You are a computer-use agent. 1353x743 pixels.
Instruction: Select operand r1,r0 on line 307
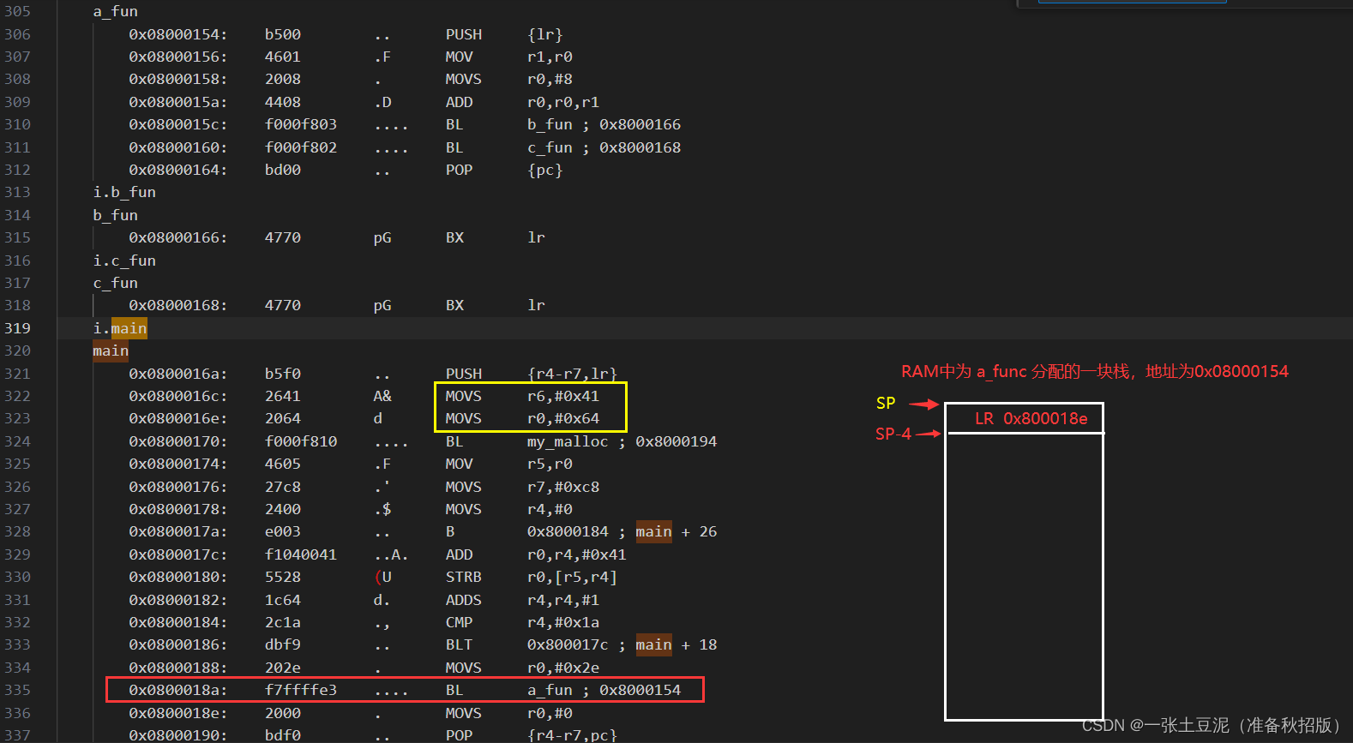point(550,57)
